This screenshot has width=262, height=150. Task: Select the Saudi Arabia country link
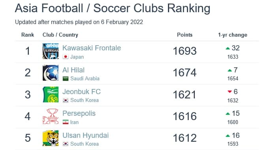[85, 78]
